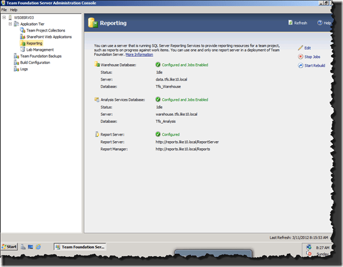Click the header Help link

coord(327,23)
